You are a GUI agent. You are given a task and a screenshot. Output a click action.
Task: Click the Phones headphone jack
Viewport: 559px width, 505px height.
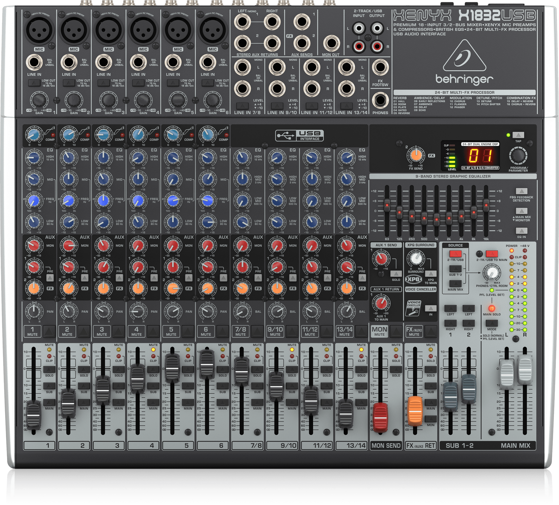[380, 101]
